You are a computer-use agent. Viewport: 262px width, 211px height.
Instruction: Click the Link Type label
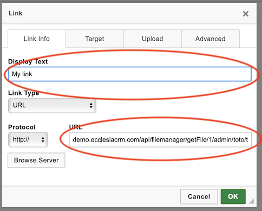[x=24, y=93]
